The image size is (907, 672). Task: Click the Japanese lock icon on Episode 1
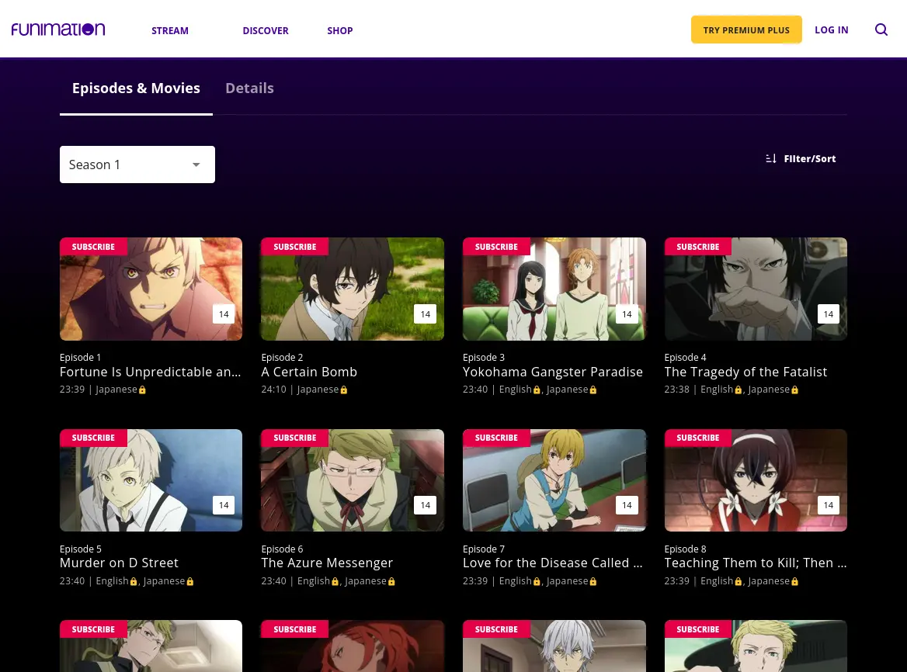[142, 390]
